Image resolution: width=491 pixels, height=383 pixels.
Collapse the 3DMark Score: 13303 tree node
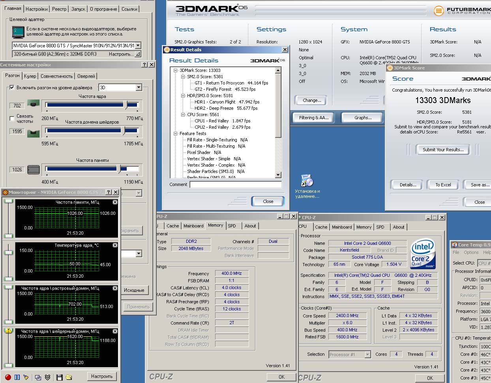[x=176, y=70]
